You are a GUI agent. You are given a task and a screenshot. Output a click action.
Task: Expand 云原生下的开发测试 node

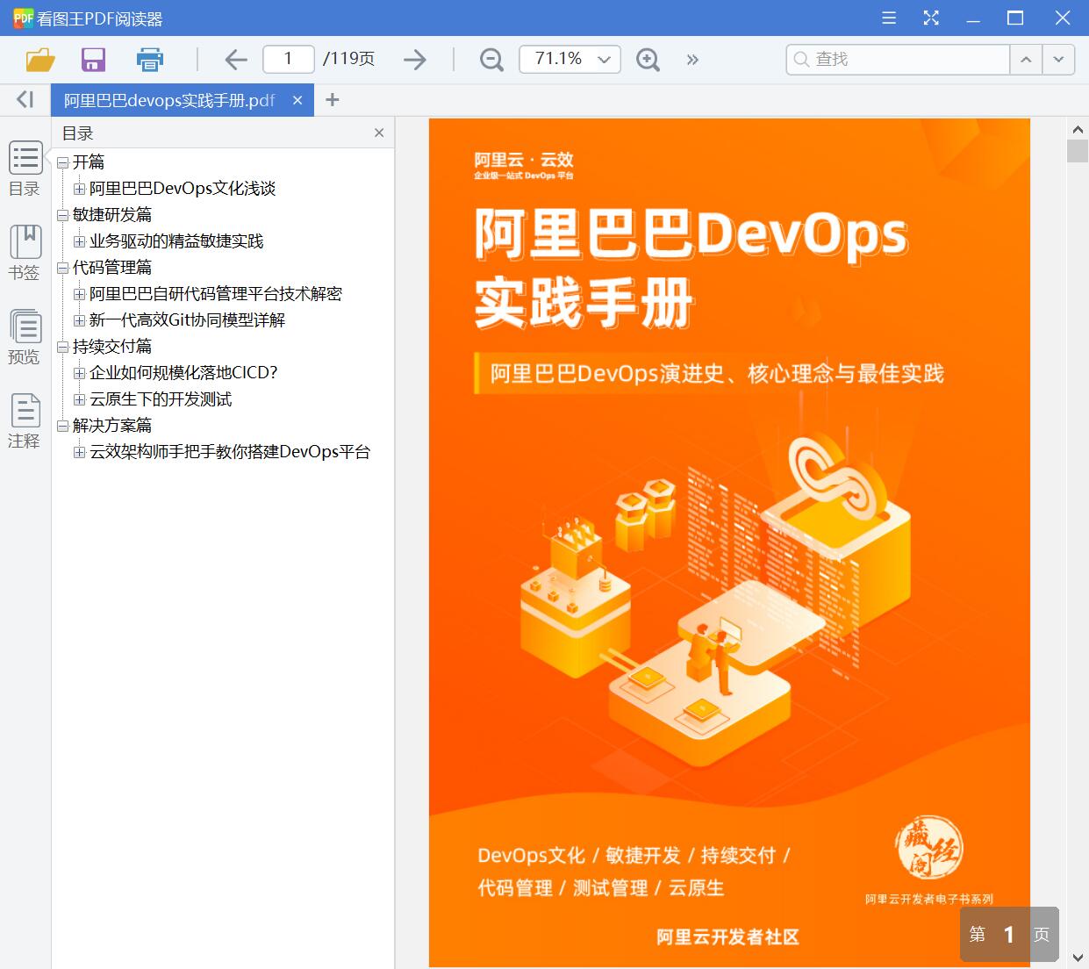(x=79, y=399)
